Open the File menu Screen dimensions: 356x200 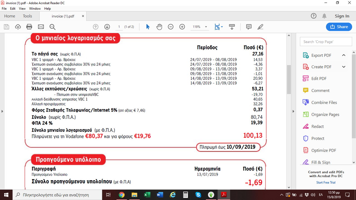4,9
